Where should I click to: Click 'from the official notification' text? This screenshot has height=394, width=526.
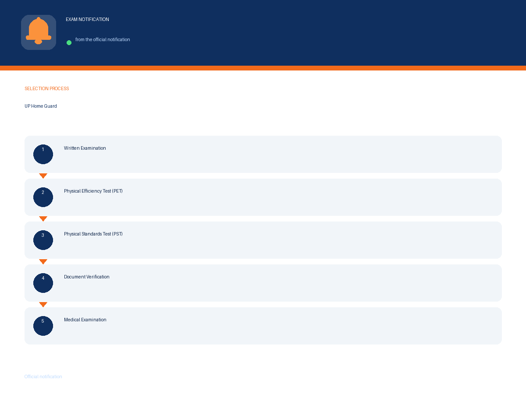pyautogui.click(x=103, y=39)
